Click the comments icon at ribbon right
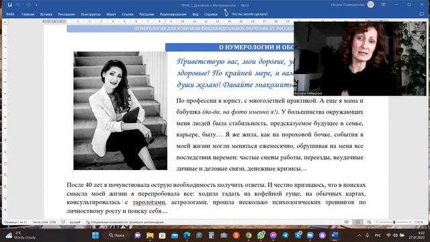The height and width of the screenshot is (242, 430). (422, 14)
